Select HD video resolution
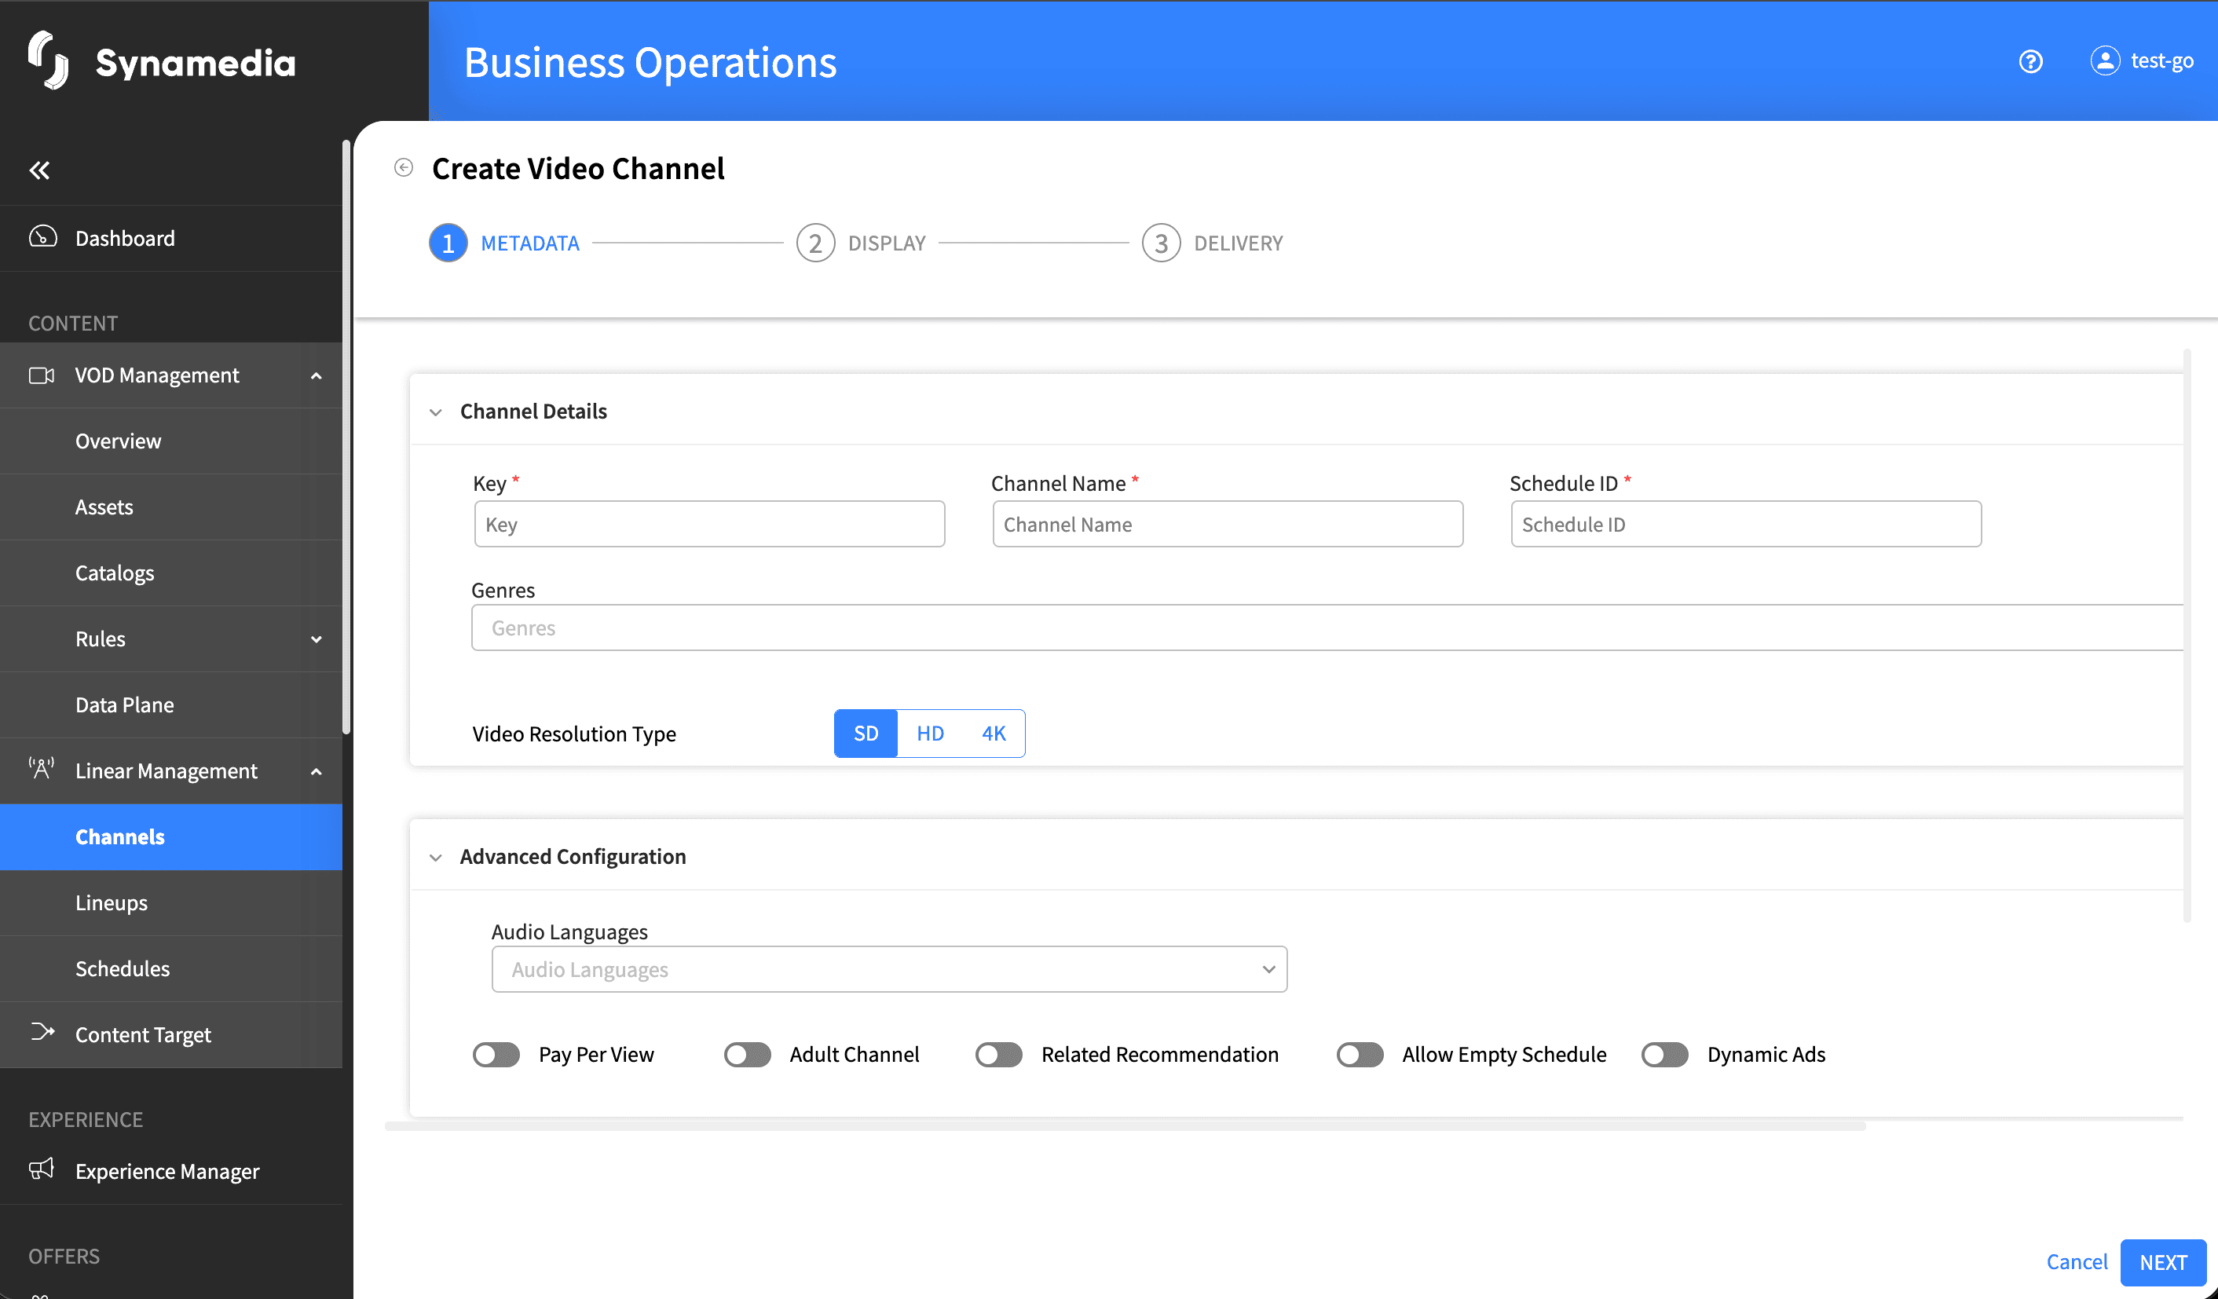 pos(931,733)
